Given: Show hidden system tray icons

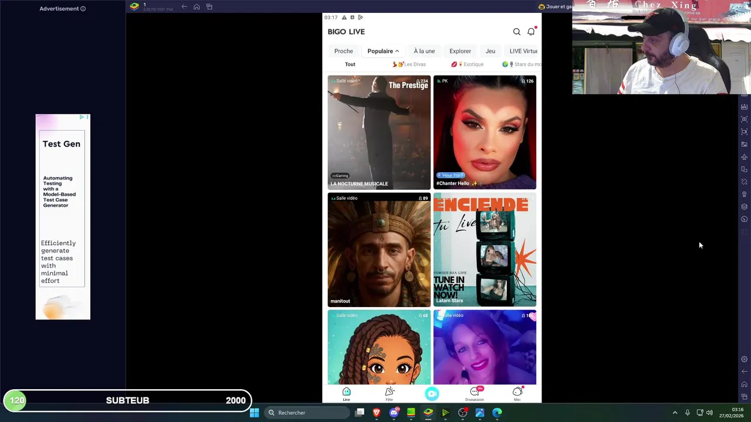Looking at the screenshot, I should 675,413.
